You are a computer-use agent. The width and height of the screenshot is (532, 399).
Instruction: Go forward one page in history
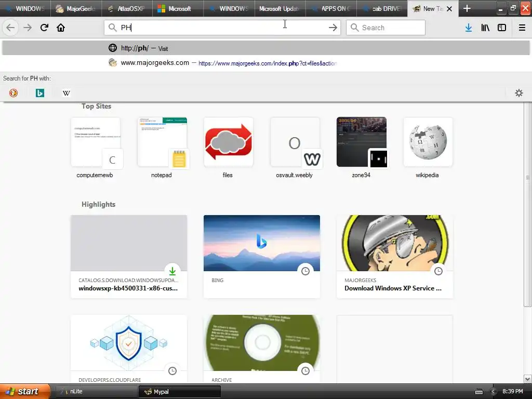tap(28, 28)
